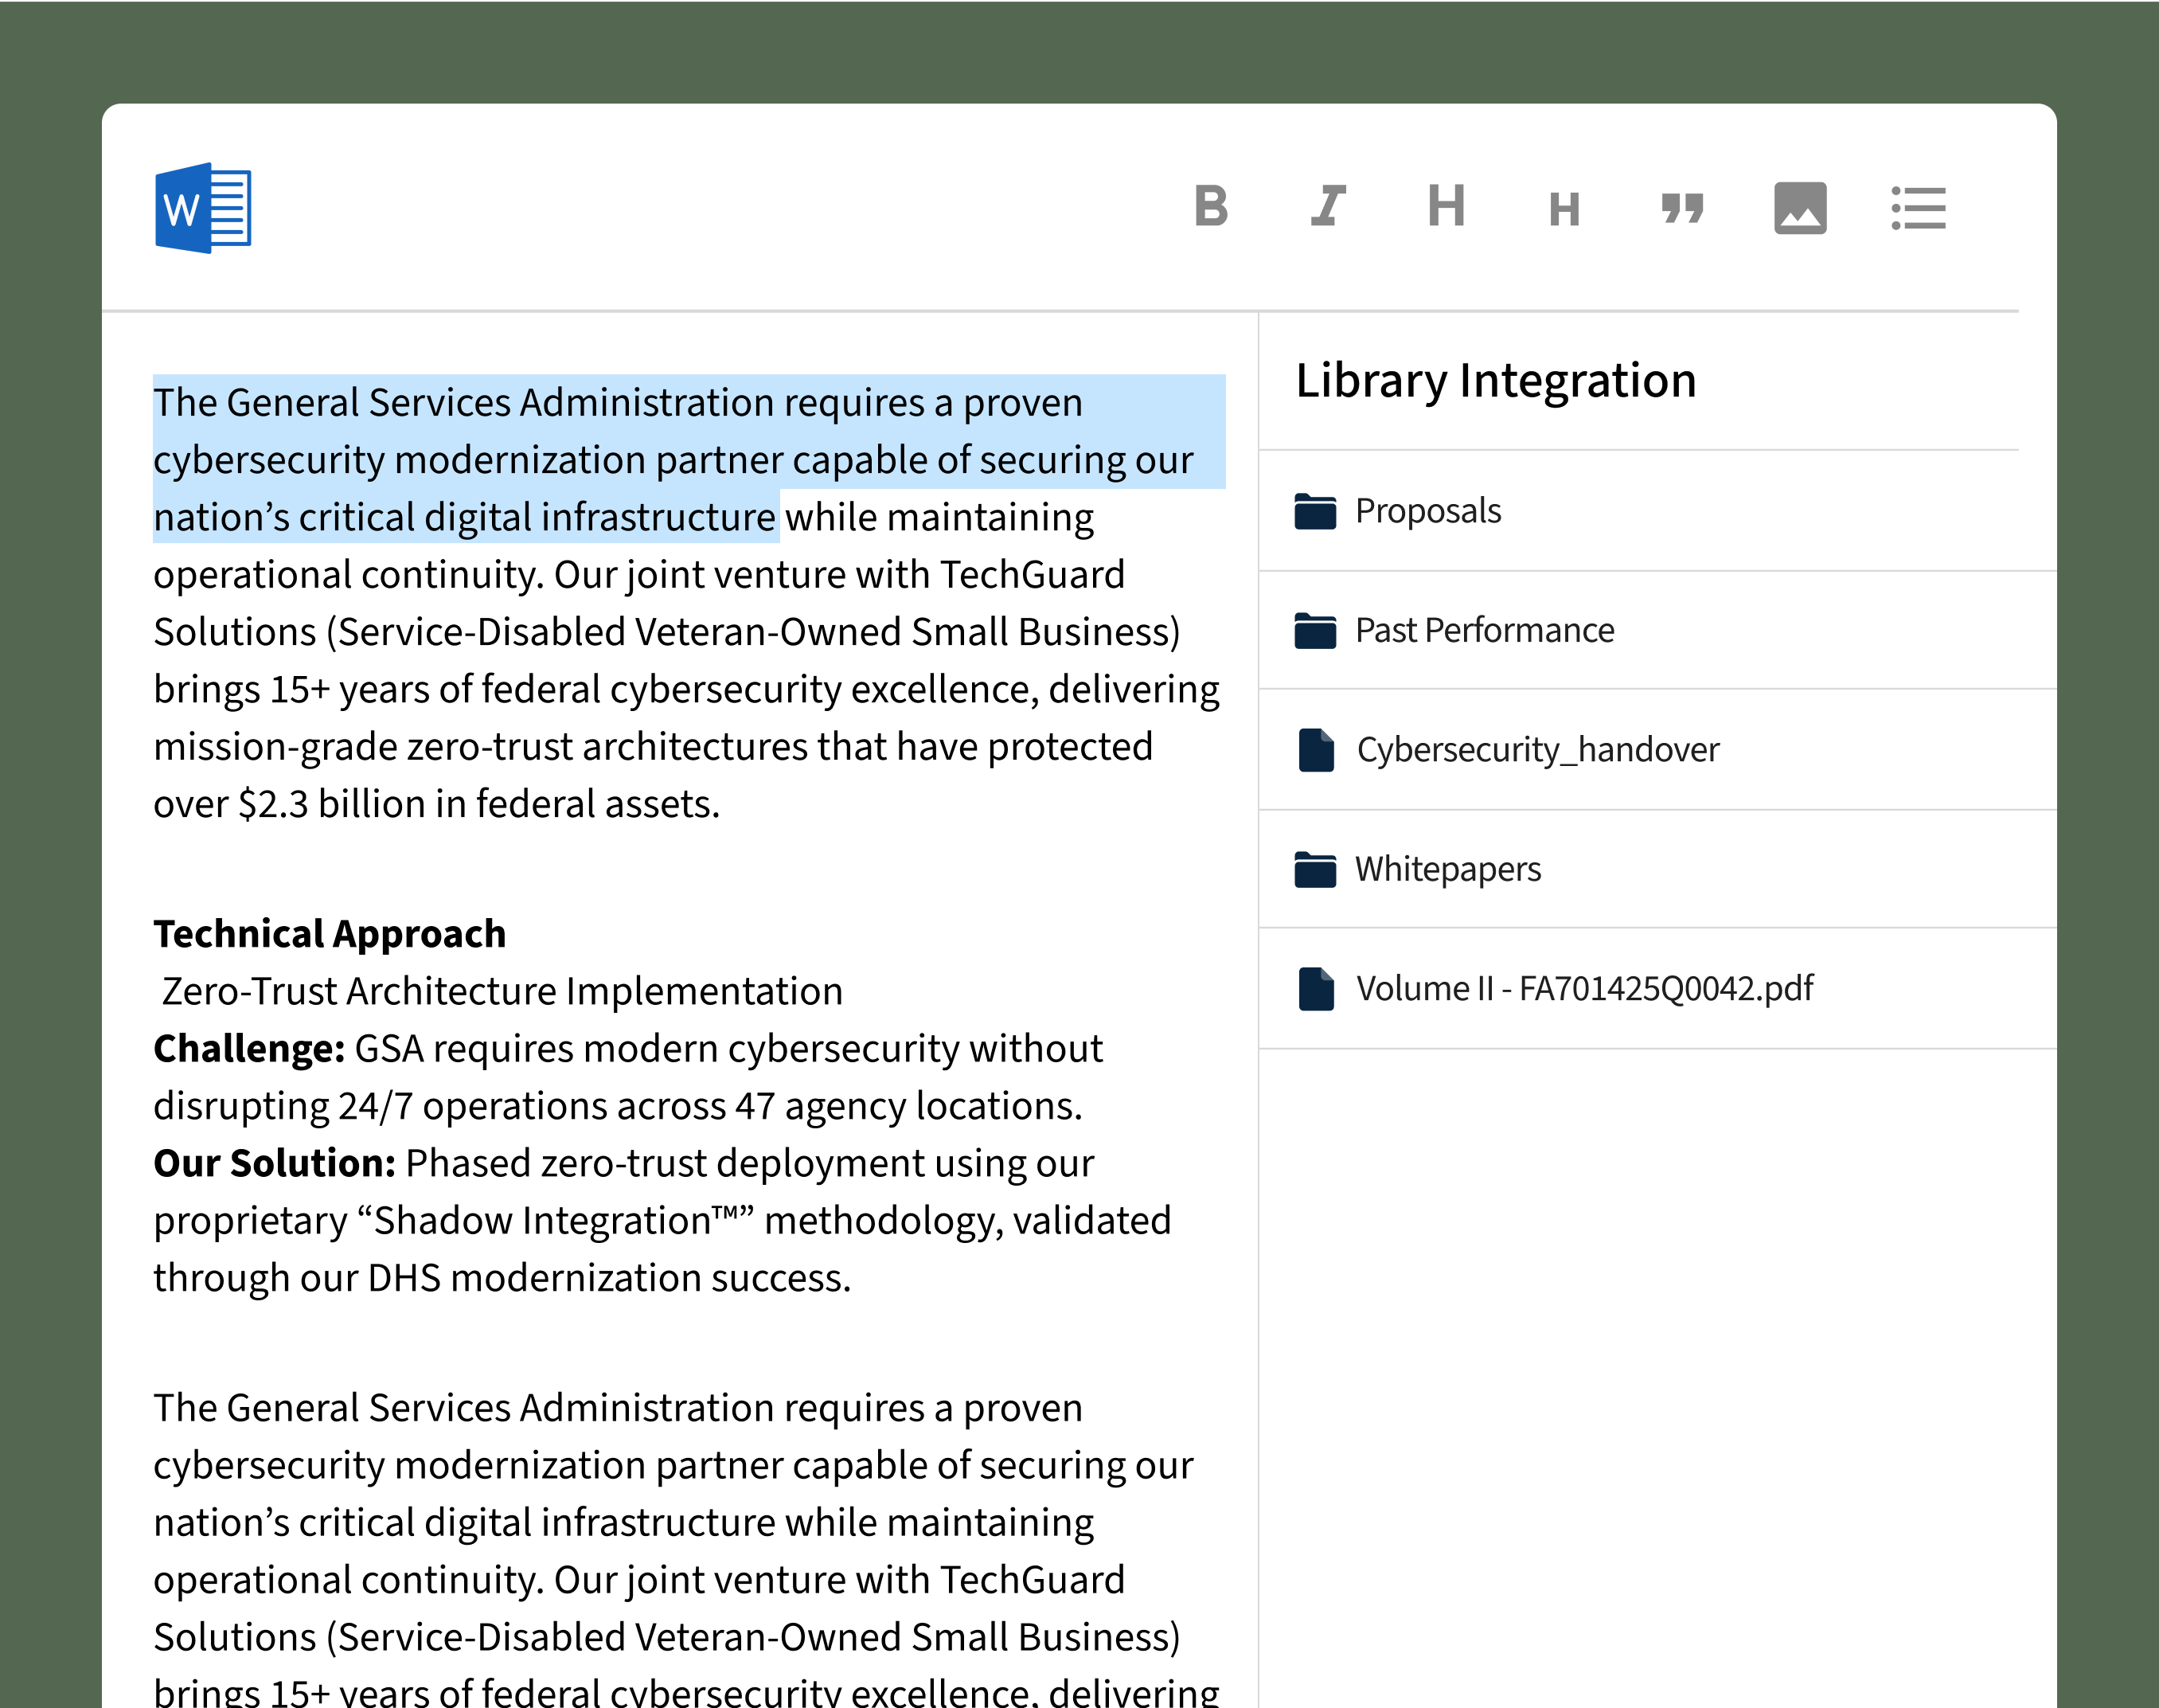Click the Word document logo icon

[203, 208]
